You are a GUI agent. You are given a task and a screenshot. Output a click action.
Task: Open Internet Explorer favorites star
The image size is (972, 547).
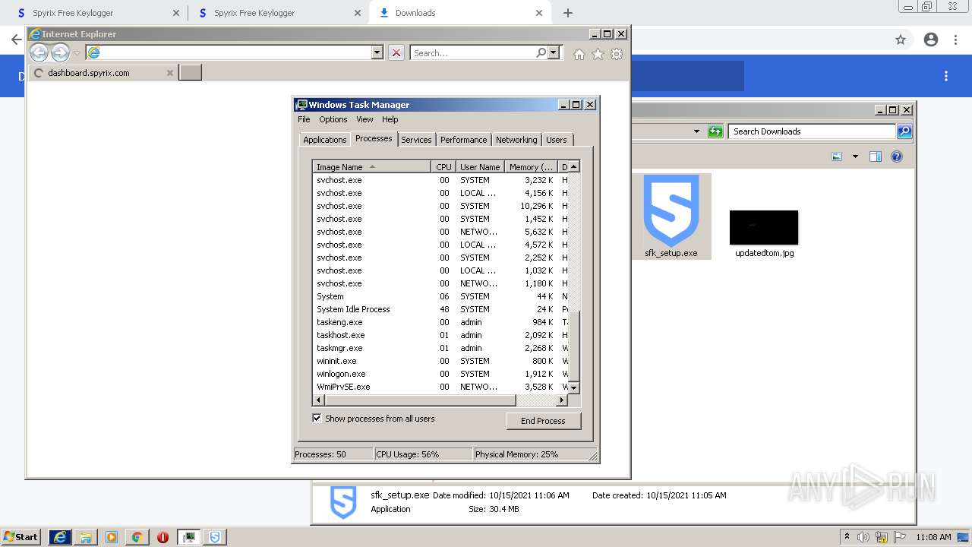coord(598,54)
